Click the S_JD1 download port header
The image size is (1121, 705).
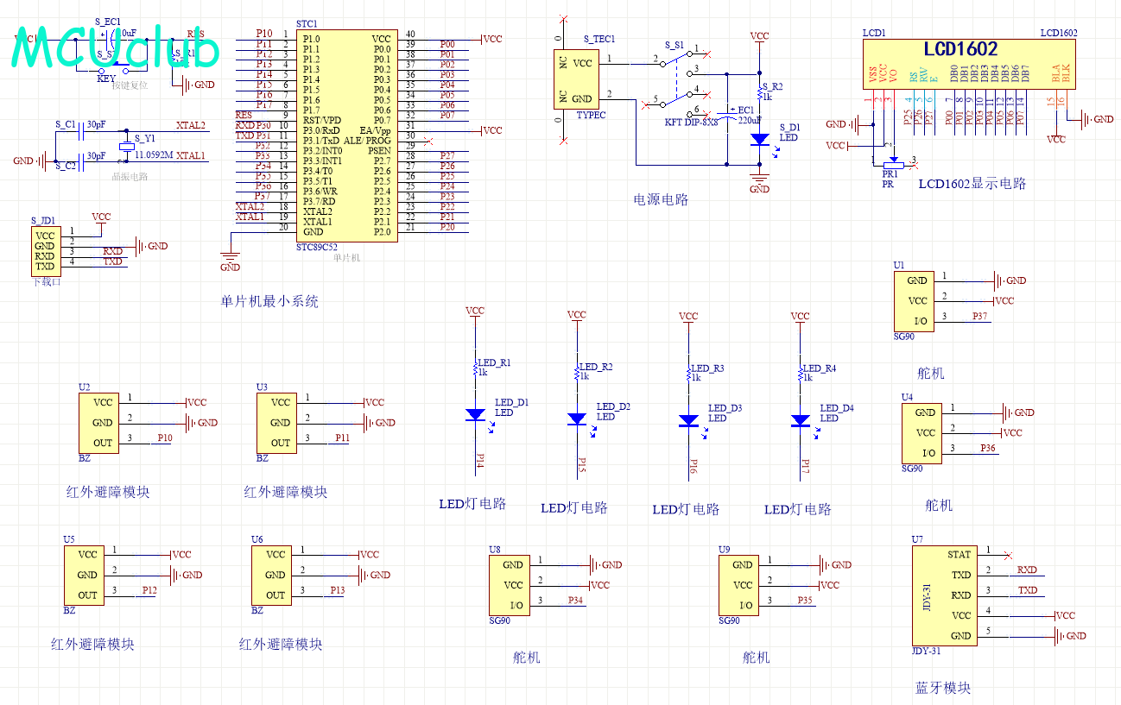(45, 251)
